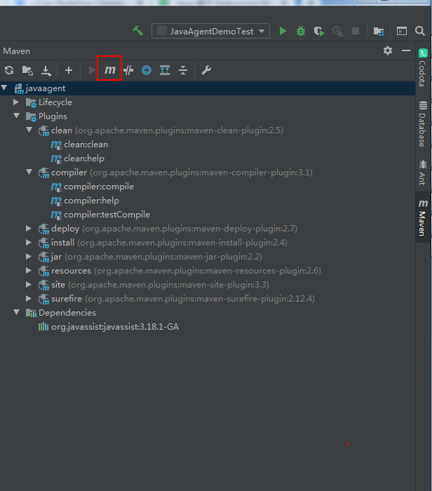Expand the deploy plugin node

click(29, 228)
